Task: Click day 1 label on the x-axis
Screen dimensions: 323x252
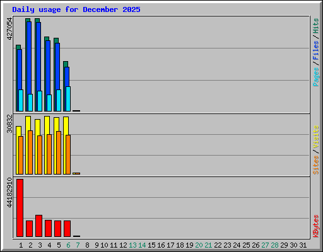Action: click(21, 245)
